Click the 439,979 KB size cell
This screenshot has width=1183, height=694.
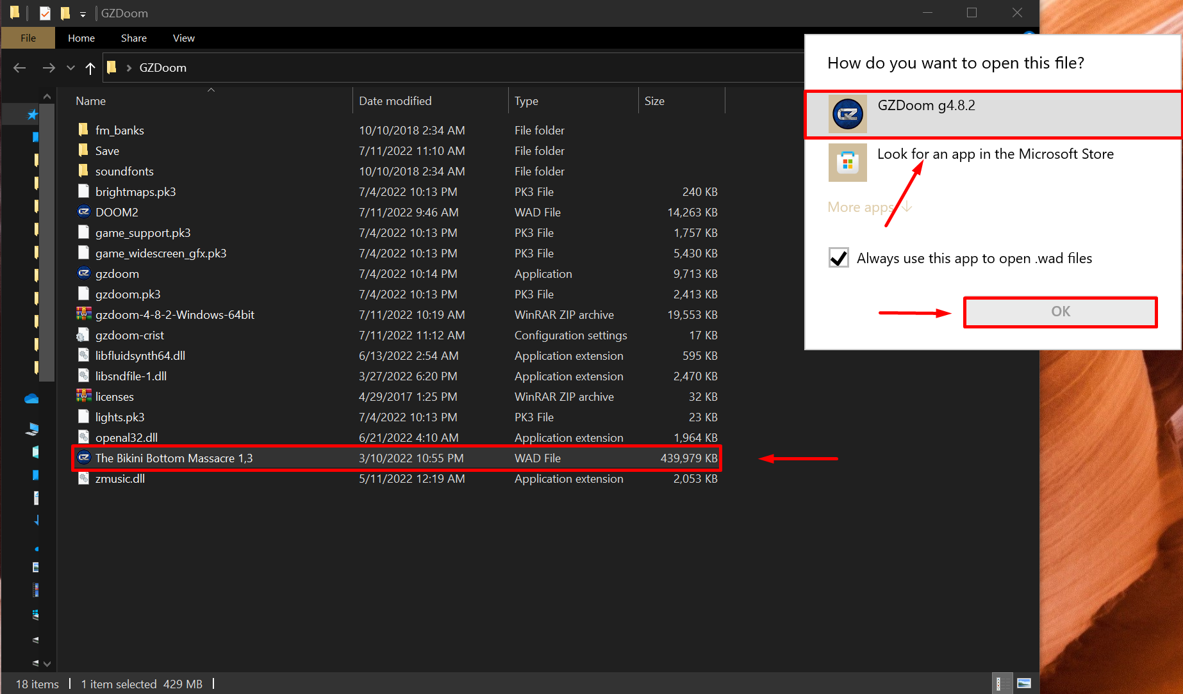tap(689, 458)
